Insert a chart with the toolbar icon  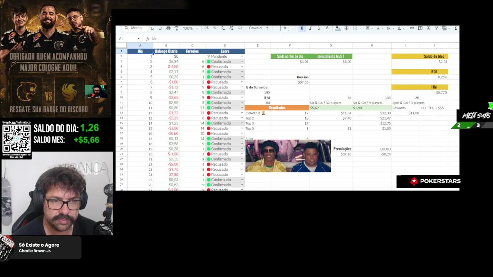428,28
